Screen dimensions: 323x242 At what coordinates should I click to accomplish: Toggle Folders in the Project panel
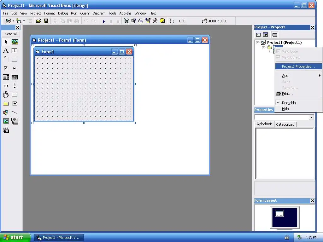point(275,35)
